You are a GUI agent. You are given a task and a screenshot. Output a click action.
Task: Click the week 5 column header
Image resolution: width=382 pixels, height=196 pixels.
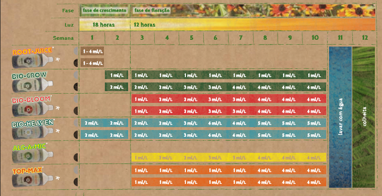click(191, 38)
